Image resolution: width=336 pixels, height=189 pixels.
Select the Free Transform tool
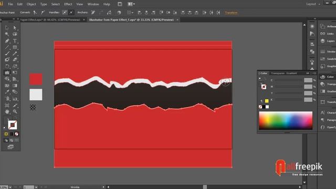pos(15,72)
